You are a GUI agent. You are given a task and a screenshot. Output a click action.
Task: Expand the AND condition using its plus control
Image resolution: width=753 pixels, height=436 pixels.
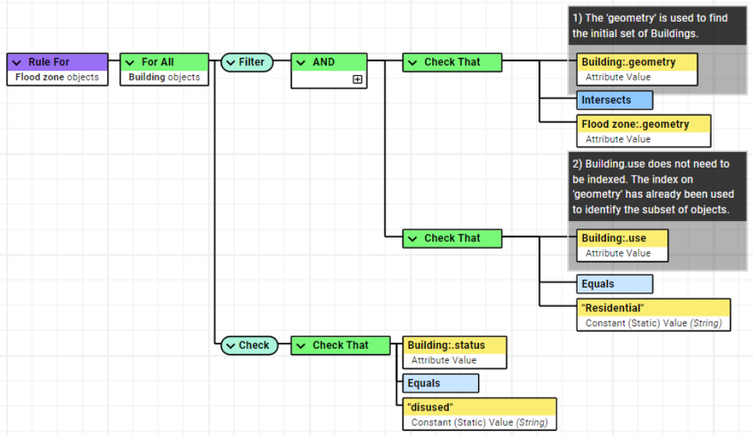(x=357, y=79)
